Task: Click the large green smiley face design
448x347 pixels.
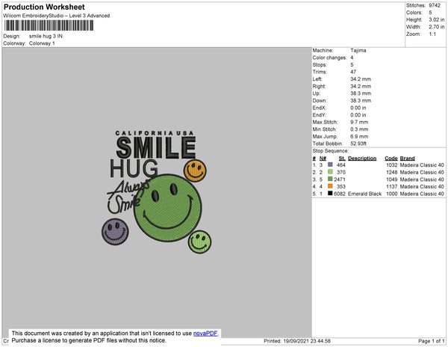Action: 168,208
